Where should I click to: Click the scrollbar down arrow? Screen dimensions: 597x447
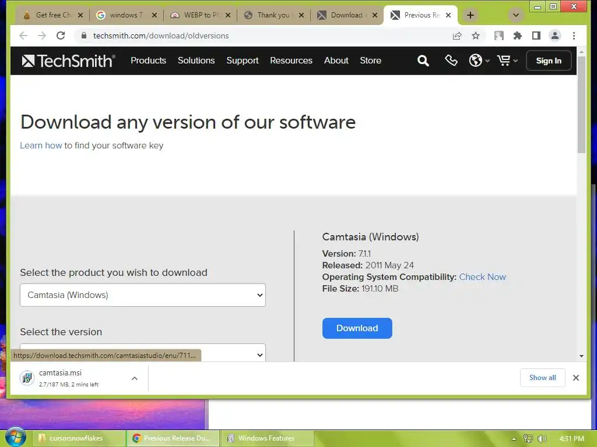pos(581,356)
